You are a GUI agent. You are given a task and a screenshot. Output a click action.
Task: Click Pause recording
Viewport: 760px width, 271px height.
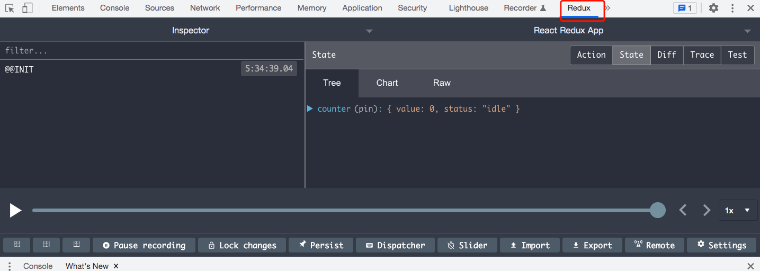pyautogui.click(x=144, y=245)
